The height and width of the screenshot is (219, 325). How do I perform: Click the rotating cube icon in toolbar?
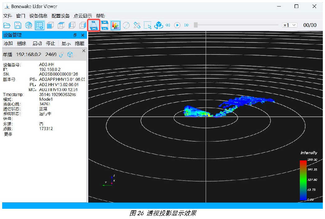(158, 25)
